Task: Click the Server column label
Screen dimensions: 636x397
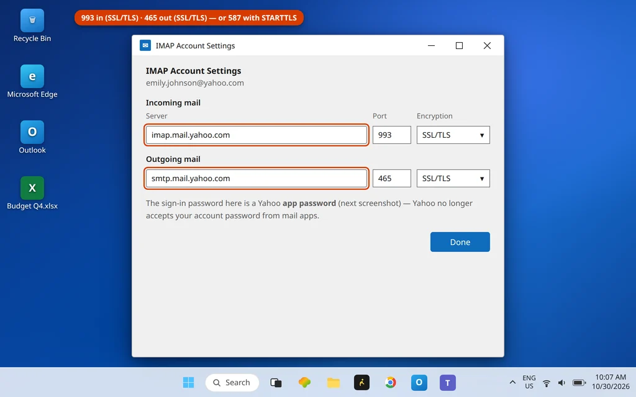Action: pos(157,116)
